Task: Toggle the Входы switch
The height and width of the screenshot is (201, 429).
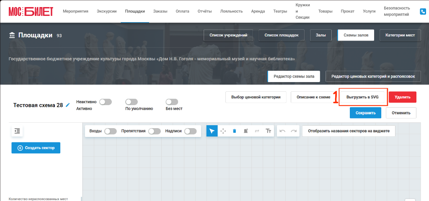Action: (111, 131)
